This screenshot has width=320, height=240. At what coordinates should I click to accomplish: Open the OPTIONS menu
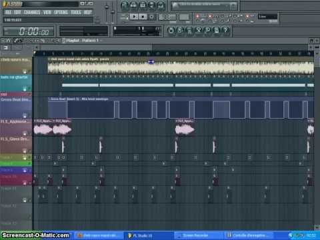(x=61, y=12)
